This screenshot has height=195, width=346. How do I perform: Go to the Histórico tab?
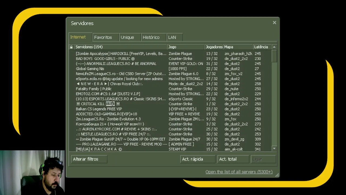154,37
